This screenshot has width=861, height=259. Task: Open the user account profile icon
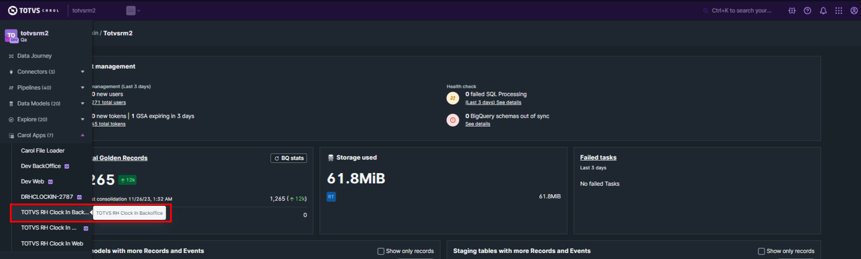854,11
